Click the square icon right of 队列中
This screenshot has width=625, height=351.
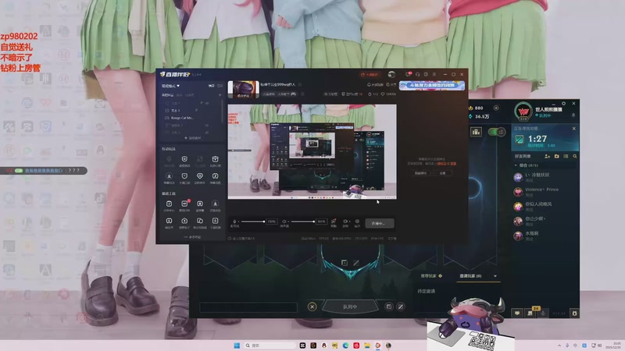click(388, 307)
